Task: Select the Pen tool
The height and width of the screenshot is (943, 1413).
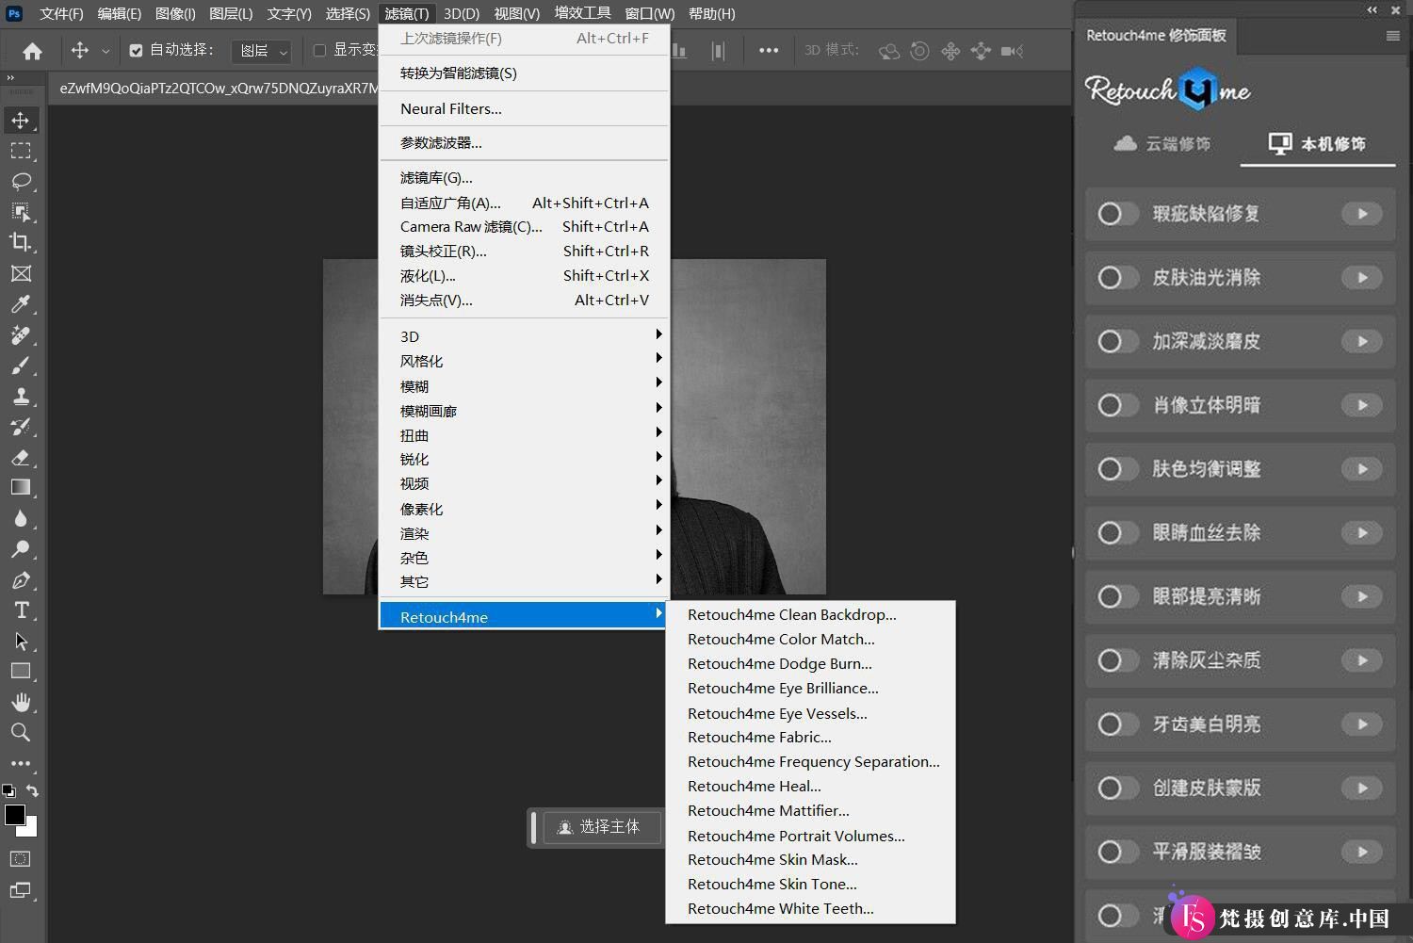Action: [21, 579]
